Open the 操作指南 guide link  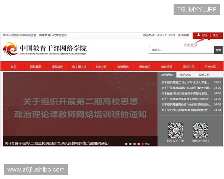(x=183, y=35)
